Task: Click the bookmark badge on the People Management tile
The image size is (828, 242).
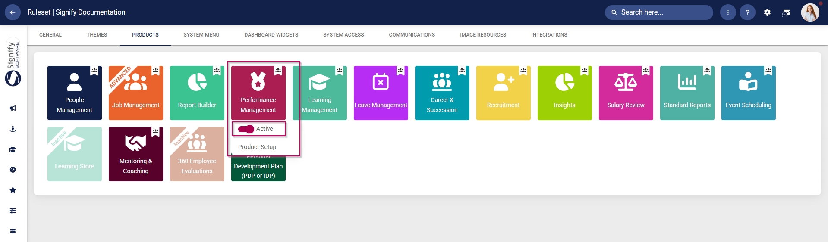Action: click(94, 71)
